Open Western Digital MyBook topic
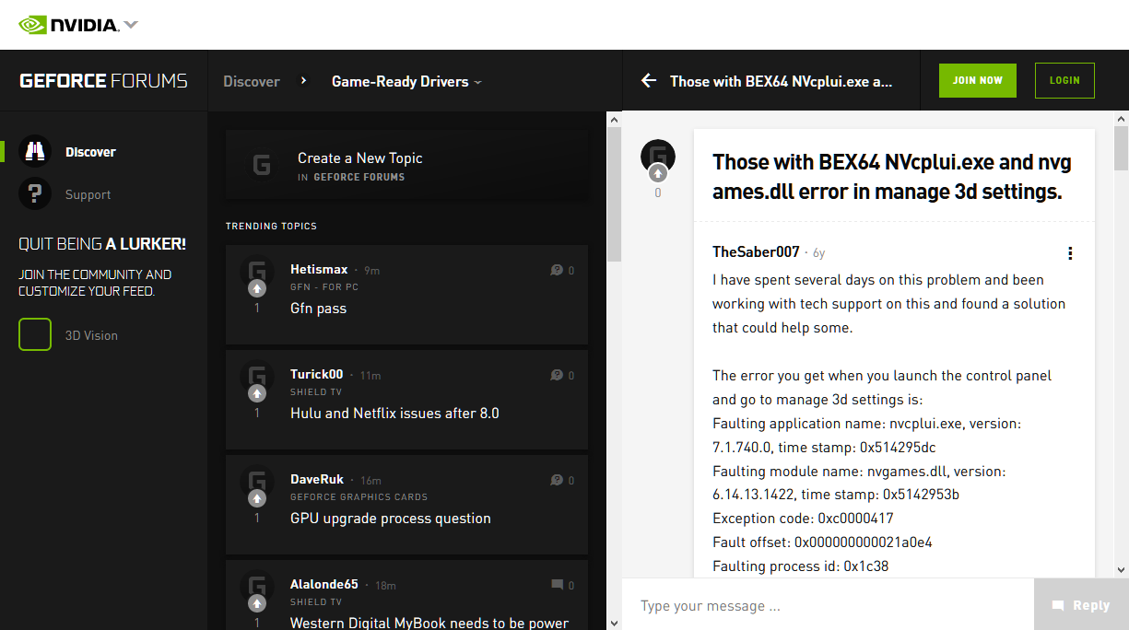This screenshot has width=1129, height=630. click(x=429, y=623)
